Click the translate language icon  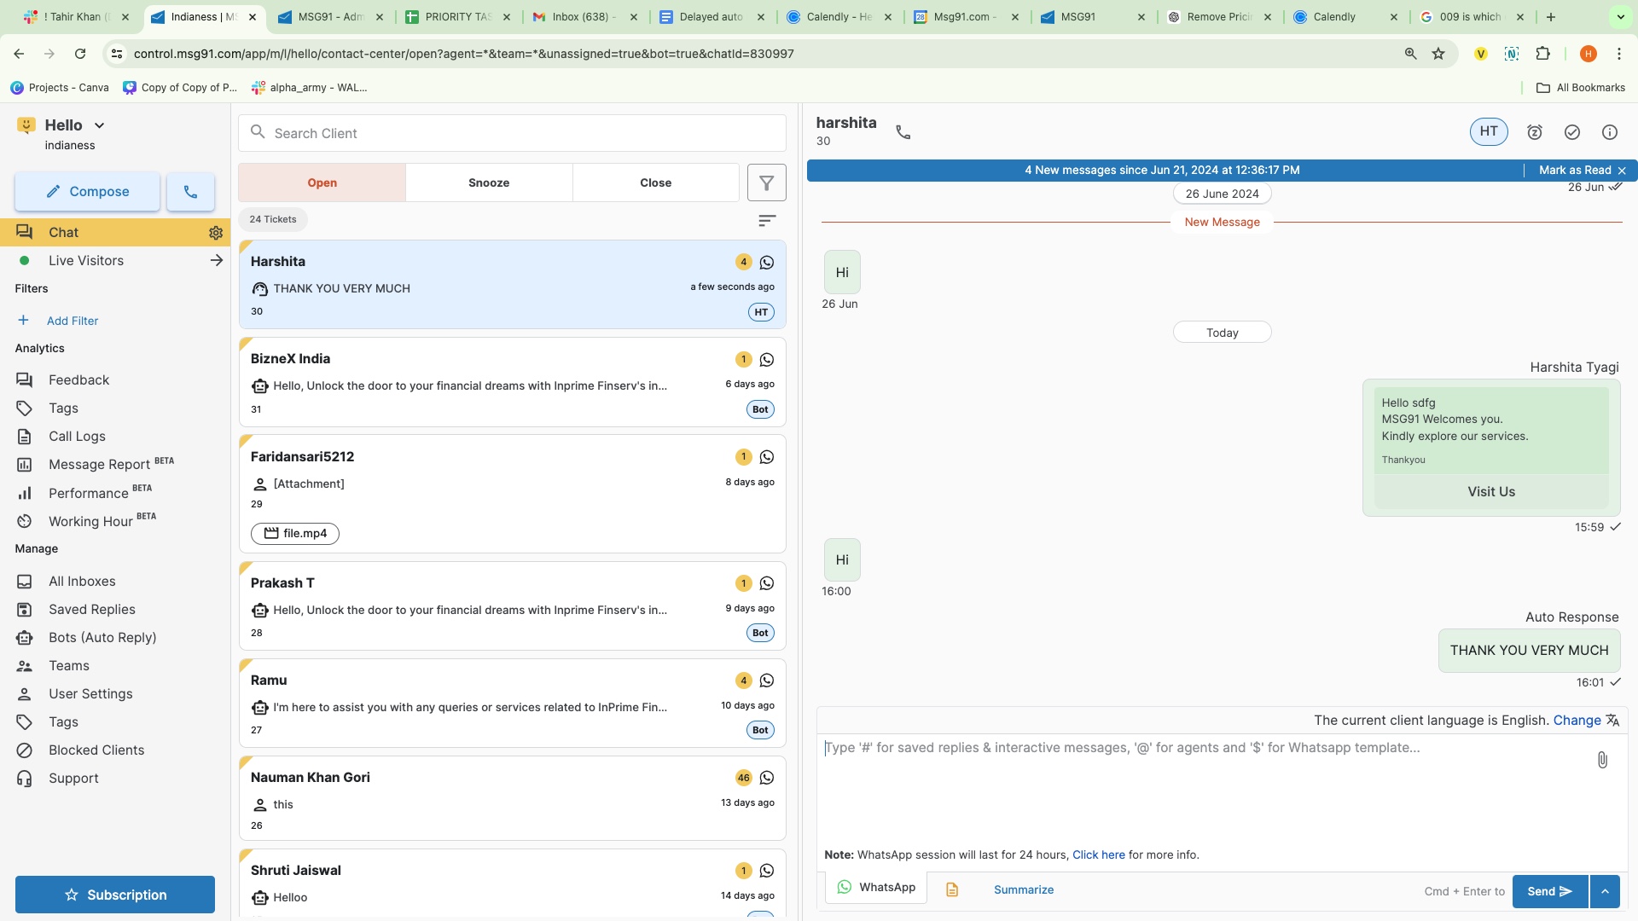tap(1612, 720)
